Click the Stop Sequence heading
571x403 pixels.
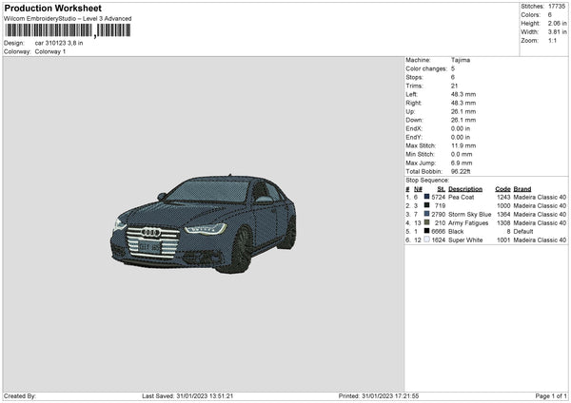[427, 179]
